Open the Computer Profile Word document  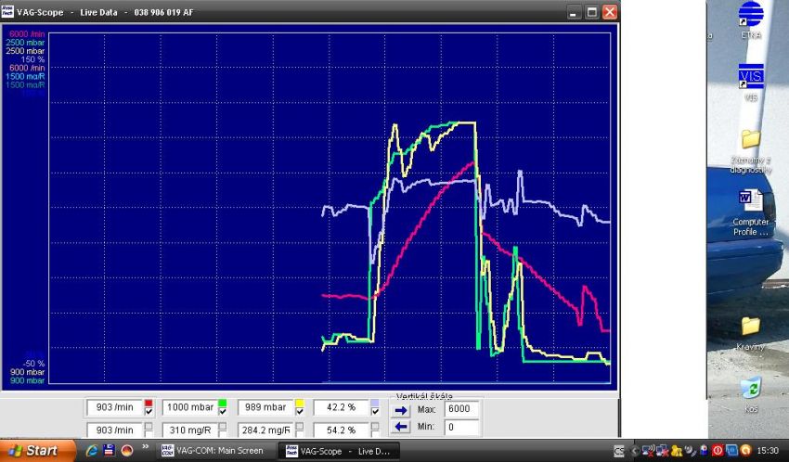750,202
